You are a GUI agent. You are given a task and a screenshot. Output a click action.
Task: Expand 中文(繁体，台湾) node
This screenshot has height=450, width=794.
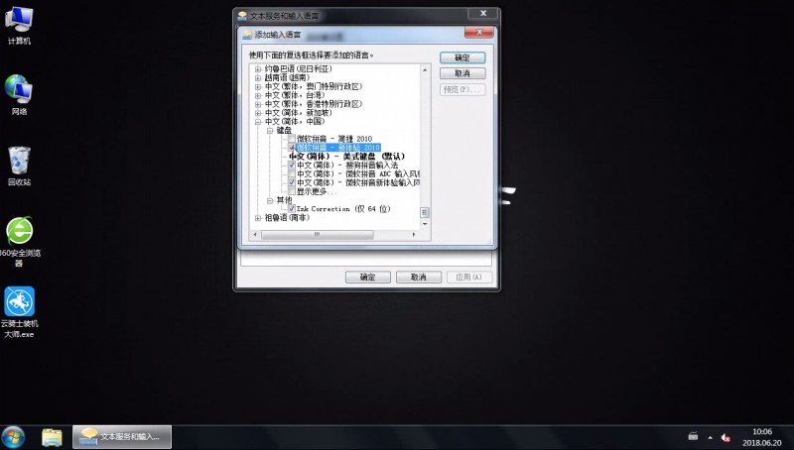pos(258,95)
